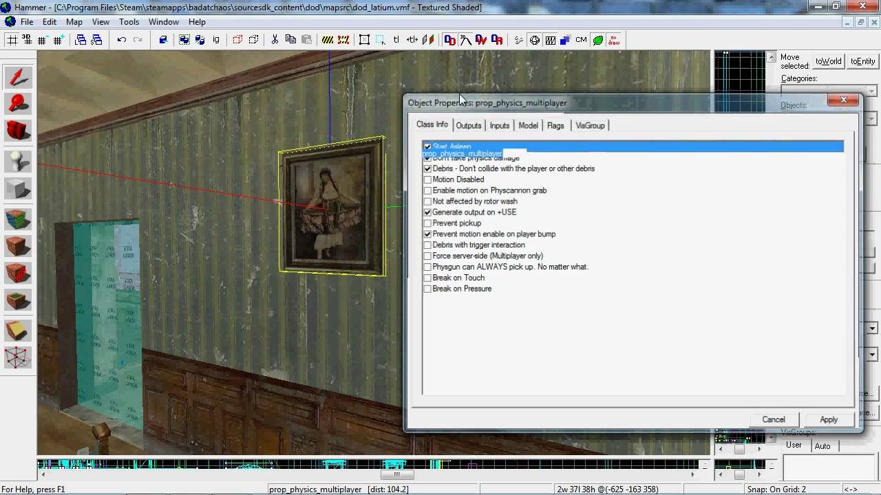Activate the Clipping tool

(x=18, y=331)
